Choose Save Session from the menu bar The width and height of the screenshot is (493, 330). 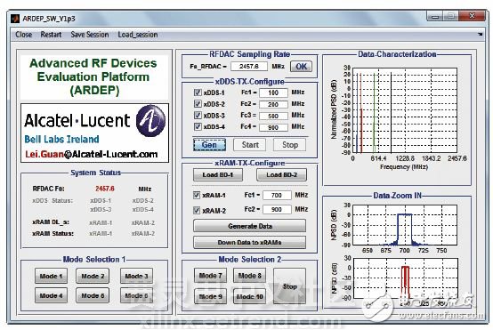click(90, 35)
